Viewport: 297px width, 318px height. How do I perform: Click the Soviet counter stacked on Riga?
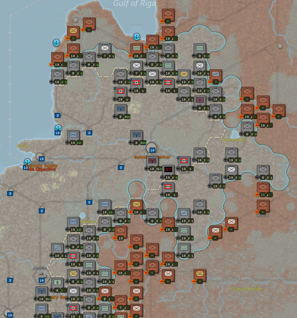pyautogui.click(x=152, y=39)
